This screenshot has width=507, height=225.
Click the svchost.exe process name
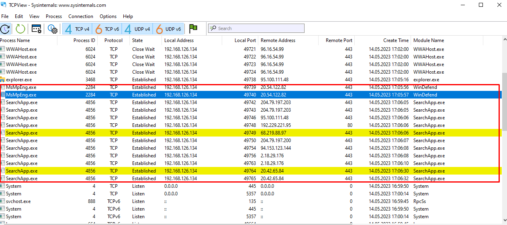(x=18, y=201)
